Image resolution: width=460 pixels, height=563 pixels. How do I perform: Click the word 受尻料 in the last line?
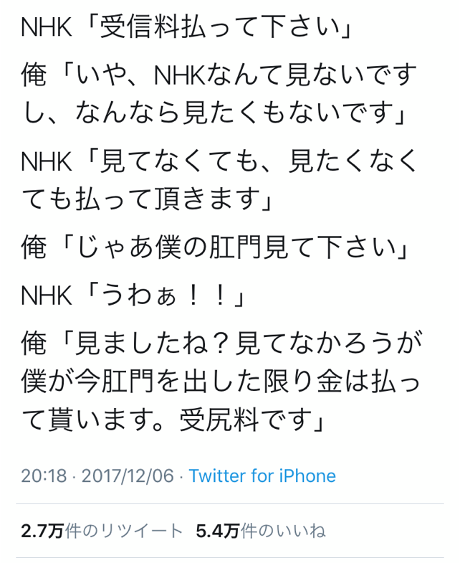pyautogui.click(x=219, y=420)
